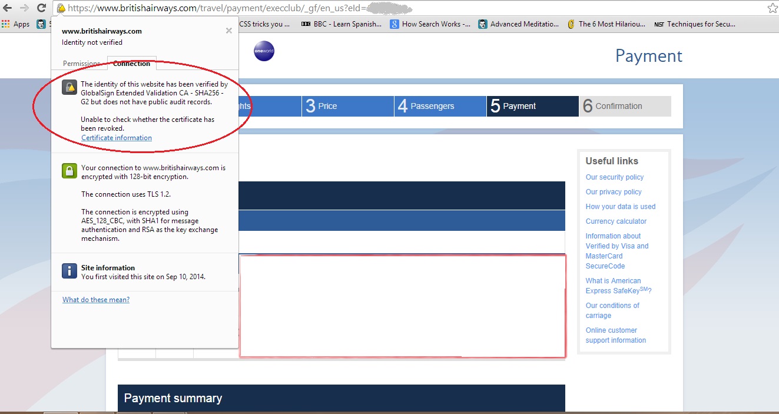Reload the page with the refresh icon
The width and height of the screenshot is (779, 414).
point(41,8)
